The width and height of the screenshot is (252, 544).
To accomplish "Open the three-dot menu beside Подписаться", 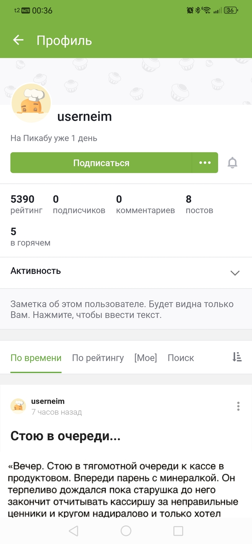I will (205, 163).
